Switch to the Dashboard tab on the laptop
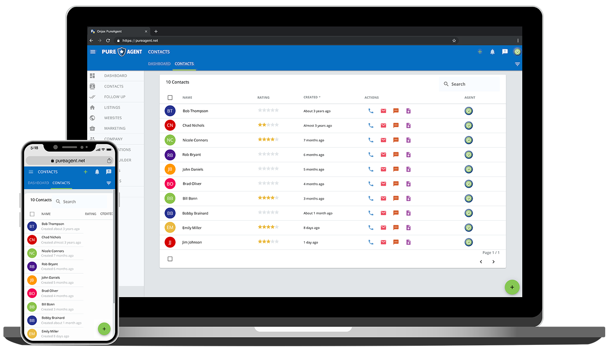The image size is (609, 347). pyautogui.click(x=159, y=64)
